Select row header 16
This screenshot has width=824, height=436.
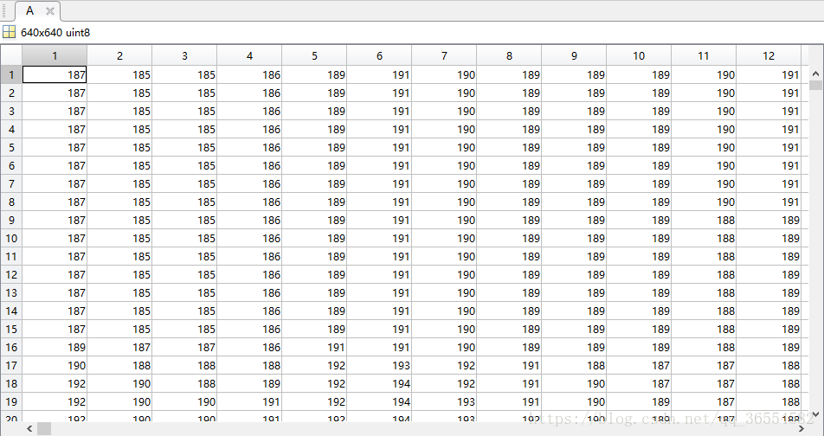click(x=11, y=347)
